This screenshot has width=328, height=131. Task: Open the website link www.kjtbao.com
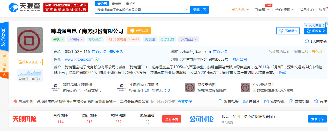coord(79,59)
